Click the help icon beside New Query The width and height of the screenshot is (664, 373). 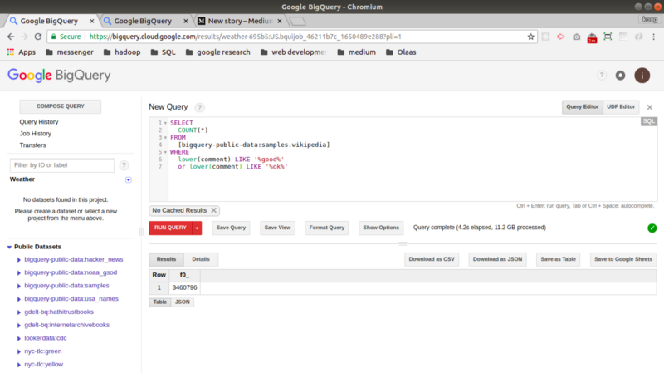point(199,107)
